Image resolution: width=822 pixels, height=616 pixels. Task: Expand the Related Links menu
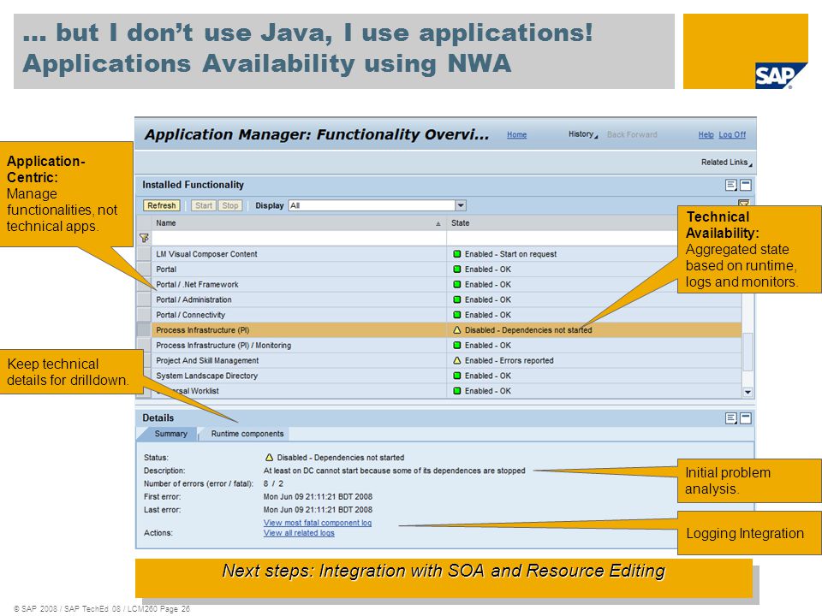[x=727, y=163]
